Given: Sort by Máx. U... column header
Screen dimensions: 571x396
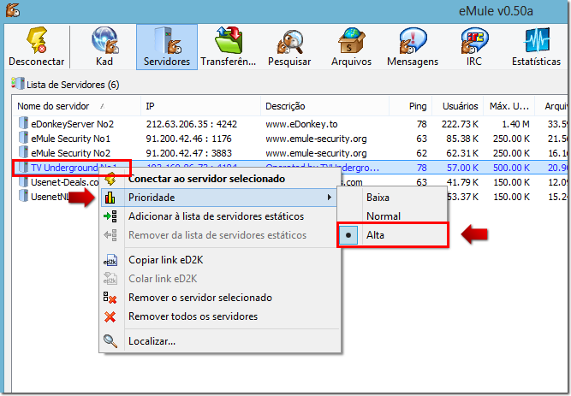Looking at the screenshot, I should [x=509, y=106].
